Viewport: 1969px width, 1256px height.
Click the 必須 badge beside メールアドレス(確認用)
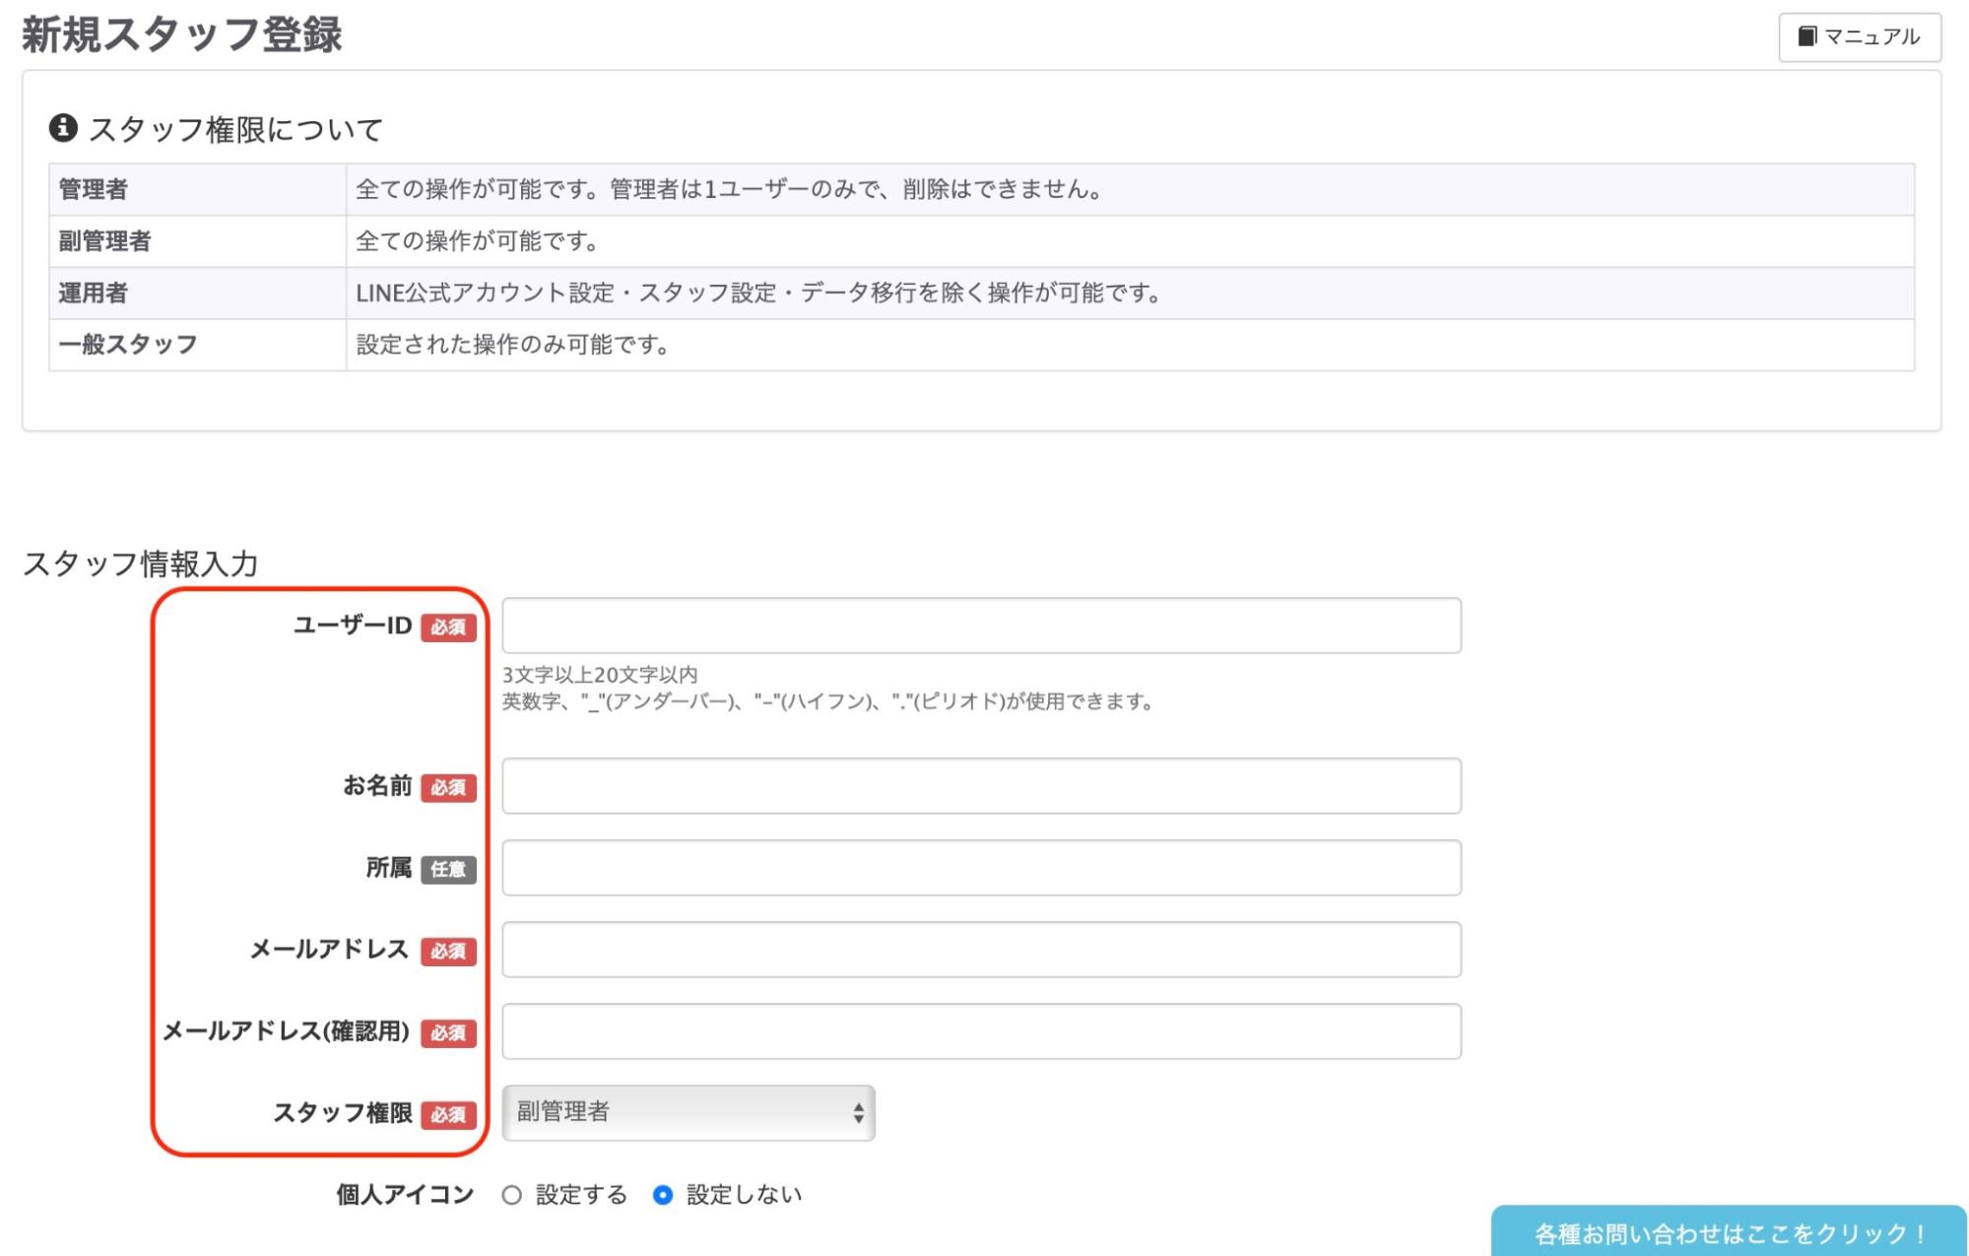click(x=449, y=1034)
